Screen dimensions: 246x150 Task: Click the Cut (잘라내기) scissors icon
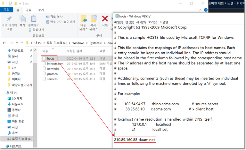[31, 30]
